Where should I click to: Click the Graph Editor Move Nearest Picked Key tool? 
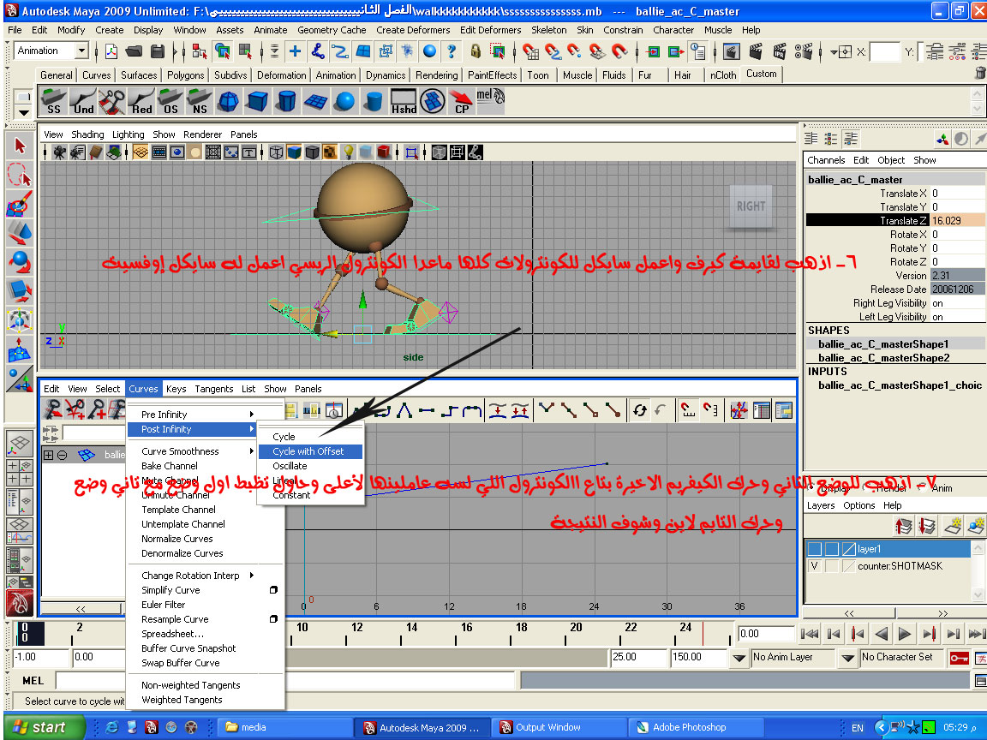(53, 410)
